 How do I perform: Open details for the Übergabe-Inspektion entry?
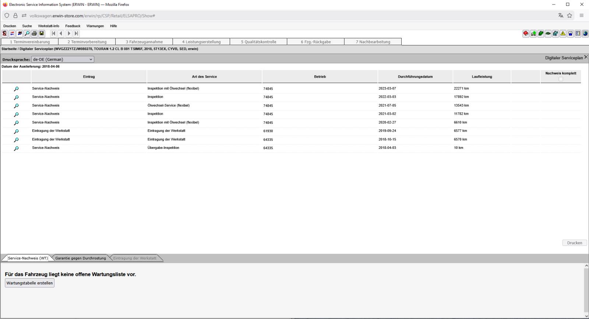[x=16, y=148]
